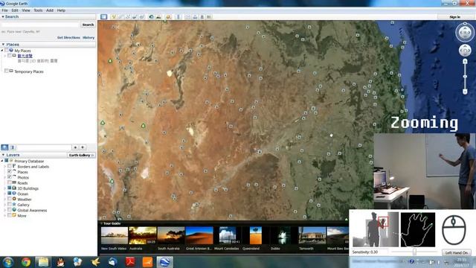Open the File menu
The height and width of the screenshot is (268, 476).
pos(5,10)
